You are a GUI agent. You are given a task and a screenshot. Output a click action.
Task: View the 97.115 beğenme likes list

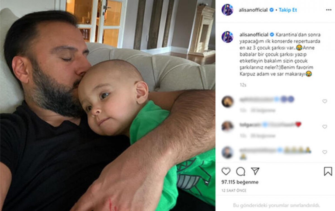pyautogui.click(x=240, y=182)
